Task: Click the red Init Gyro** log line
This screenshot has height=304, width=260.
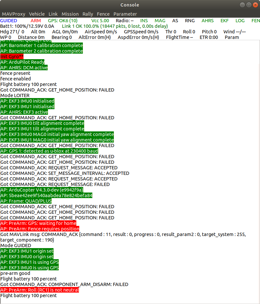Action: coord(12,57)
